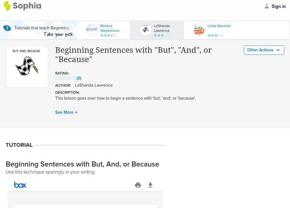
Task: Switch to LaShanda Lawrence's tutorial tab
Action: [x=162, y=28]
